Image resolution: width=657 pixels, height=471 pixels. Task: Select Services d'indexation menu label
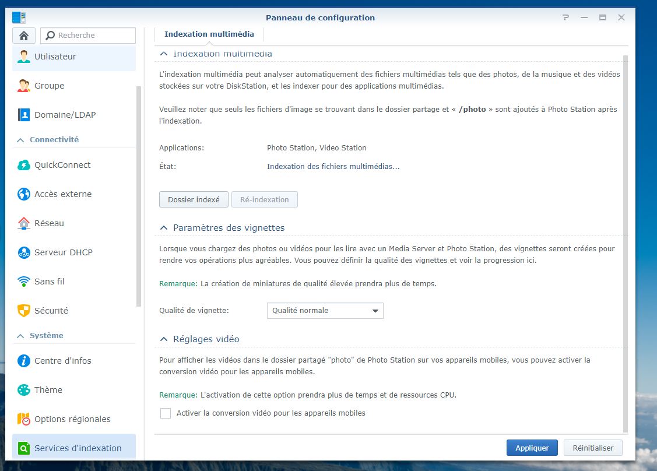point(78,448)
